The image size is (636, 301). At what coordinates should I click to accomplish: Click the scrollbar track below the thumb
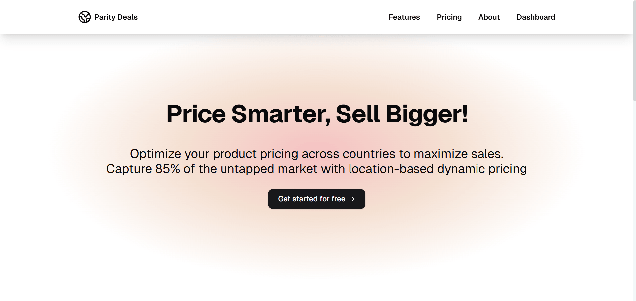(634, 199)
